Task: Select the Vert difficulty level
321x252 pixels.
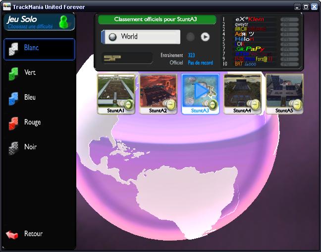Action: (30, 73)
